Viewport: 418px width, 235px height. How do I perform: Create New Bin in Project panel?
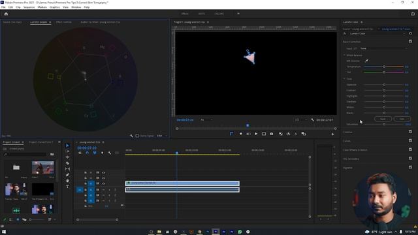[x=52, y=154]
